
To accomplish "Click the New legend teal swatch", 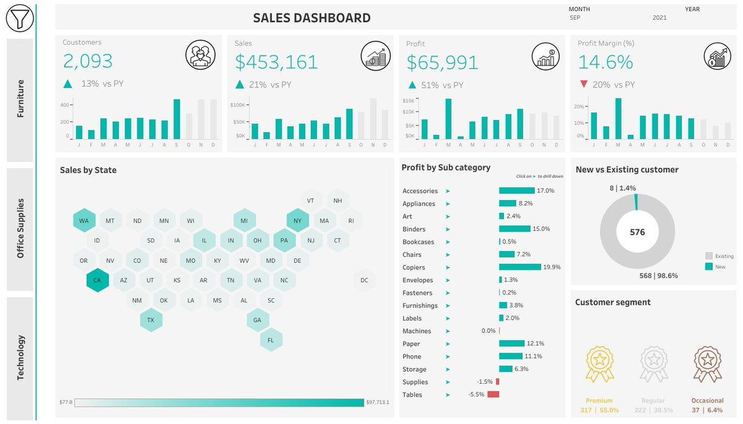I will point(708,267).
